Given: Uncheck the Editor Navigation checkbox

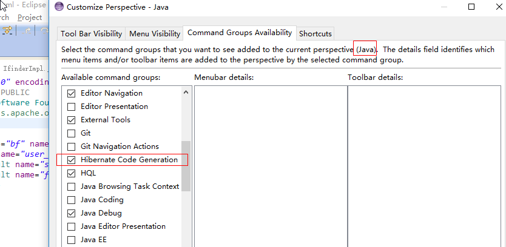Looking at the screenshot, I should click(71, 94).
